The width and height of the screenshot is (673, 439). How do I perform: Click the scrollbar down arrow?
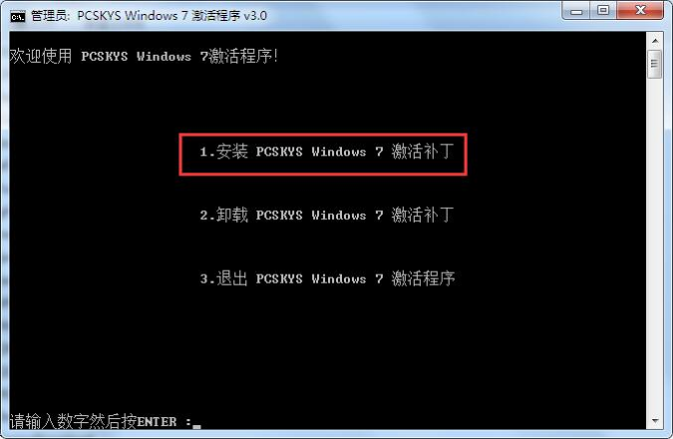(655, 421)
